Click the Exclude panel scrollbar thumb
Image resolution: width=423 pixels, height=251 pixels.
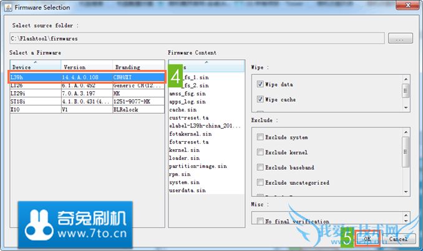[406, 152]
